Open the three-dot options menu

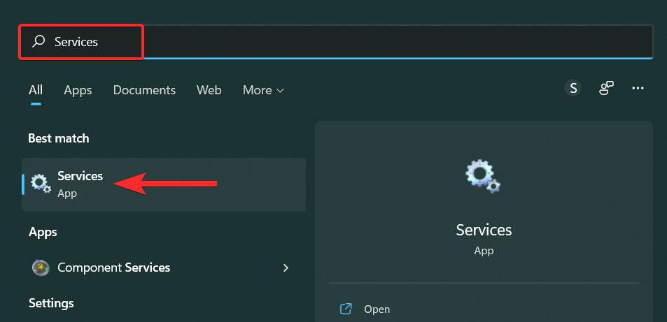(638, 88)
